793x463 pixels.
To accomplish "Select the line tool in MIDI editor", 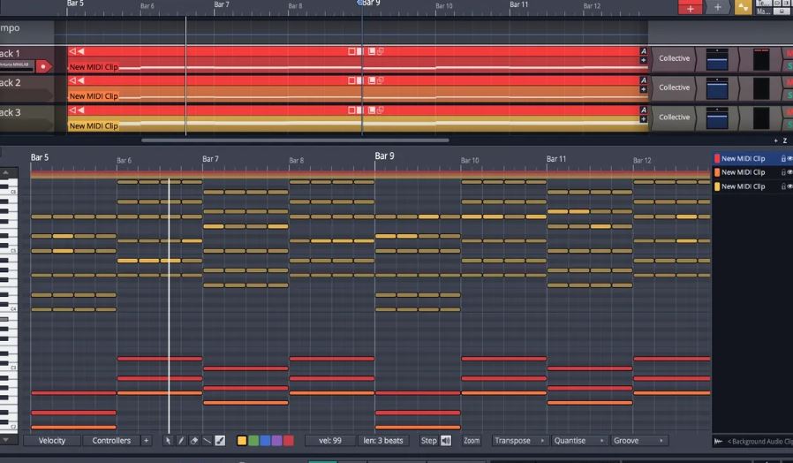I will [207, 441].
